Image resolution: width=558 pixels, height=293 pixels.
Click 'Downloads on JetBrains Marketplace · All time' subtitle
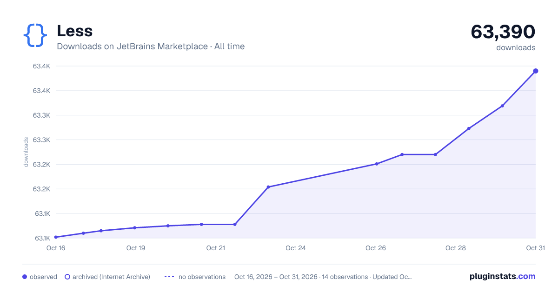(151, 47)
